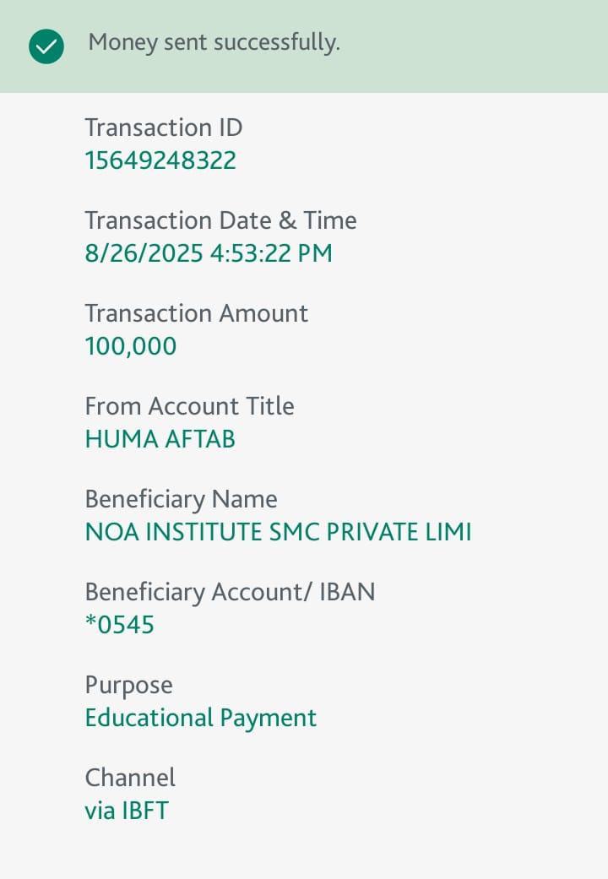608x879 pixels.
Task: Click the green success checkmark icon
Action: [46, 46]
